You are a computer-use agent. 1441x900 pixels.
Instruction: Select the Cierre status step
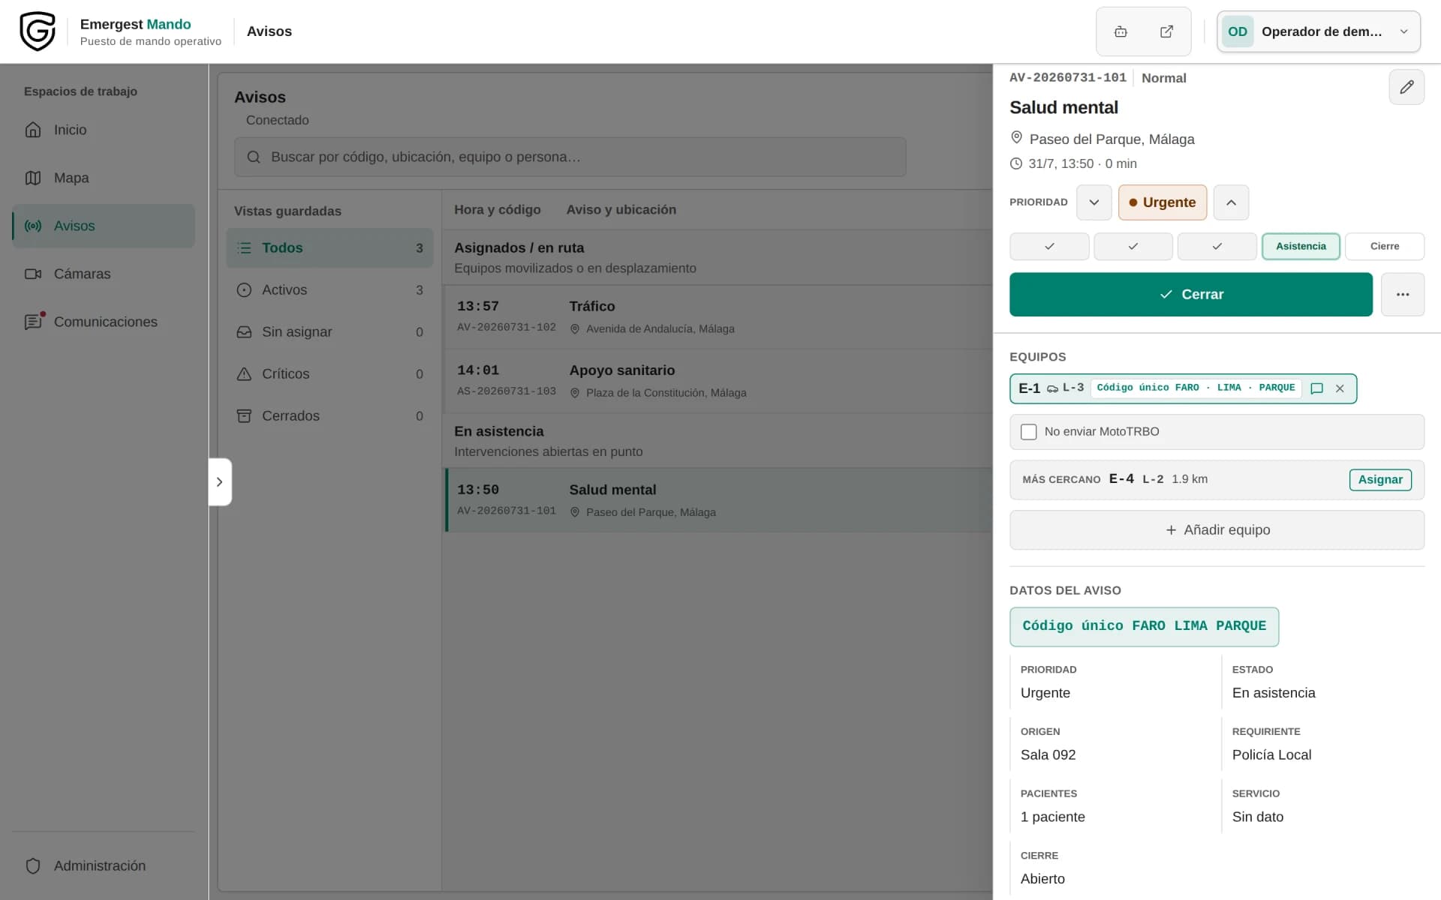(x=1385, y=246)
